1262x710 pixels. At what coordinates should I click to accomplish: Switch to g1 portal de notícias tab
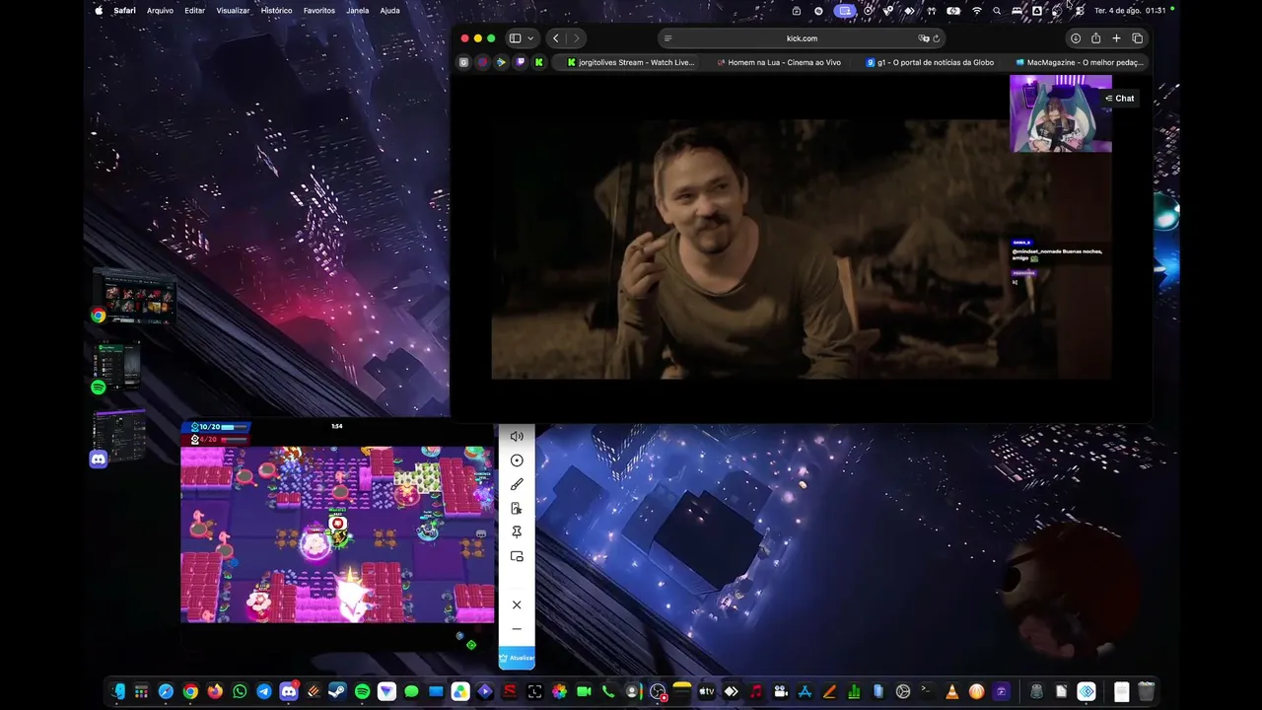coord(930,62)
